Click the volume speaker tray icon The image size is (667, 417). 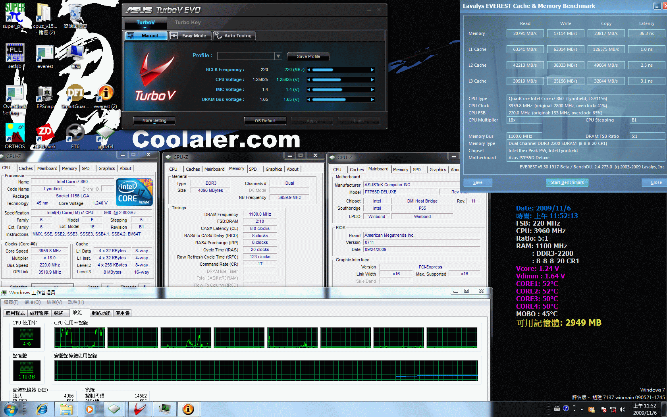[622, 409]
